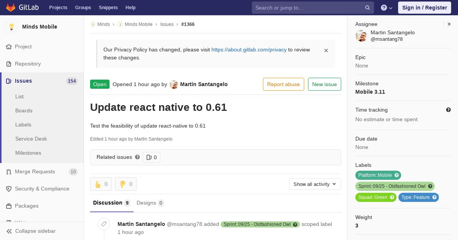
Task: Click the Time tracking help icon
Action: click(448, 110)
